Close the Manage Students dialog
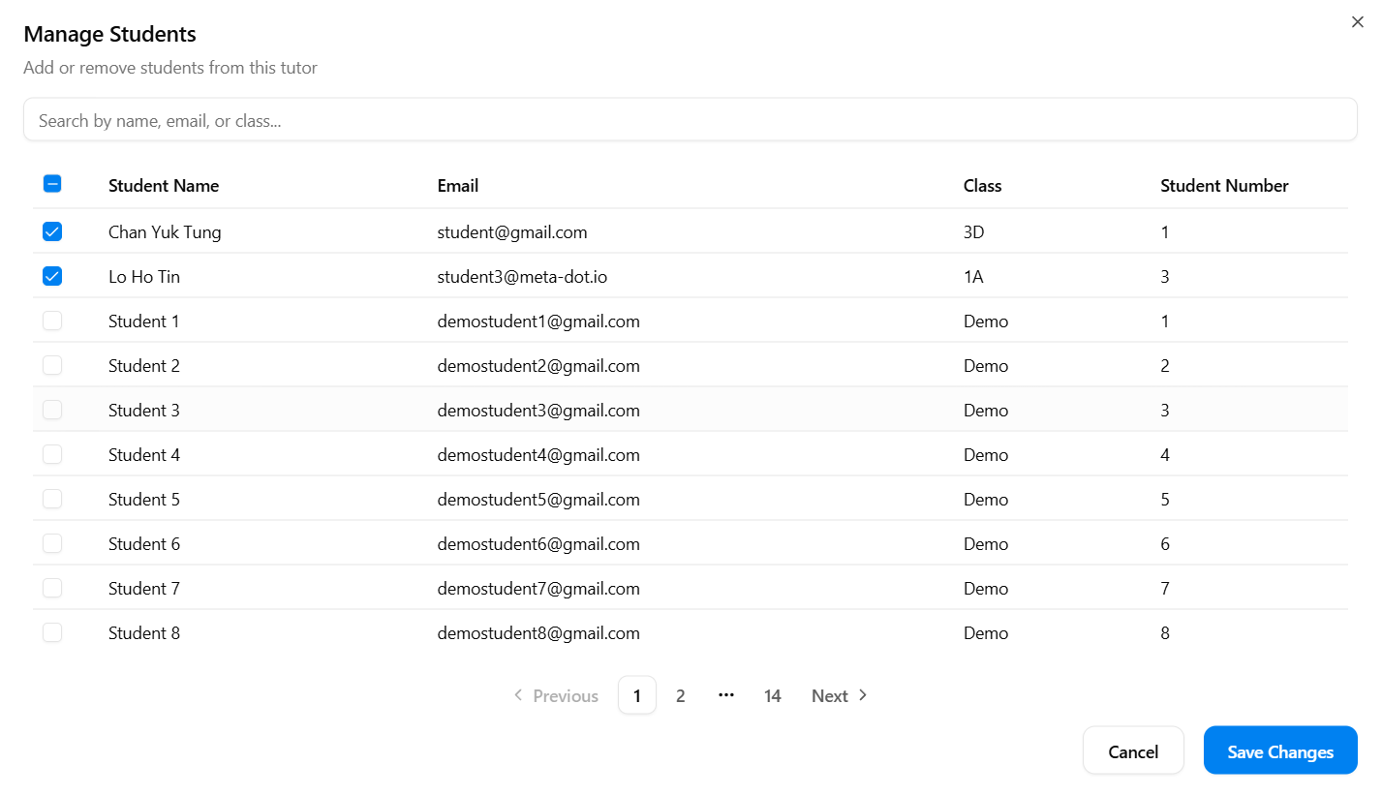The image size is (1382, 796). [1357, 22]
